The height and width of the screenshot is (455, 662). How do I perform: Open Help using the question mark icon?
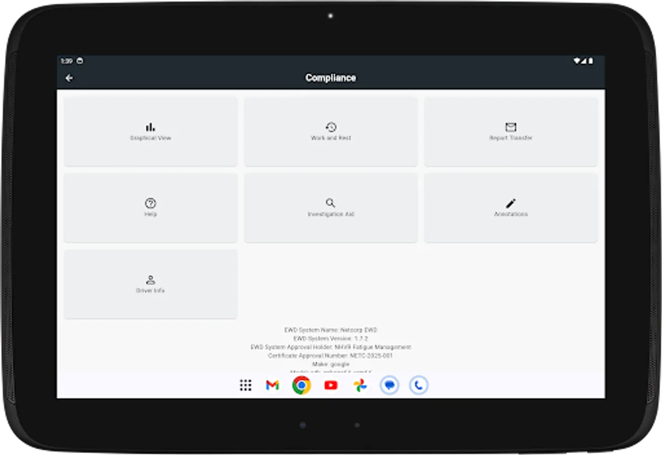tap(150, 203)
